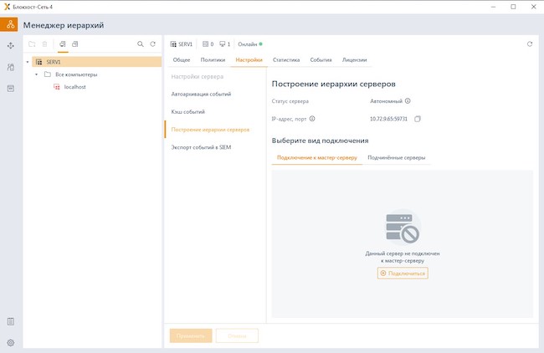This screenshot has height=353, width=544.
Task: Click the Блокхост-Сеть 4 app logo
Action: [7, 7]
